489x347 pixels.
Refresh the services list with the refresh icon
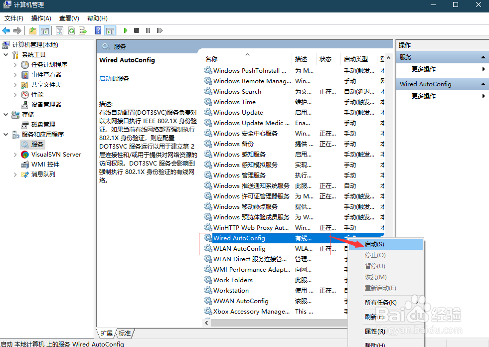point(71,30)
